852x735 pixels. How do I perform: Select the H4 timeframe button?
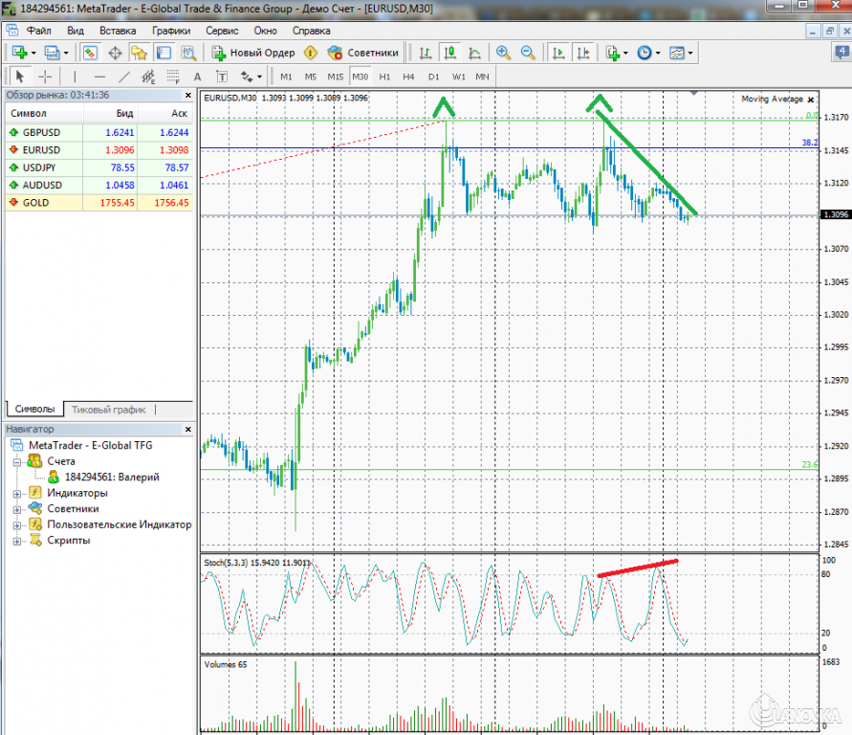408,77
